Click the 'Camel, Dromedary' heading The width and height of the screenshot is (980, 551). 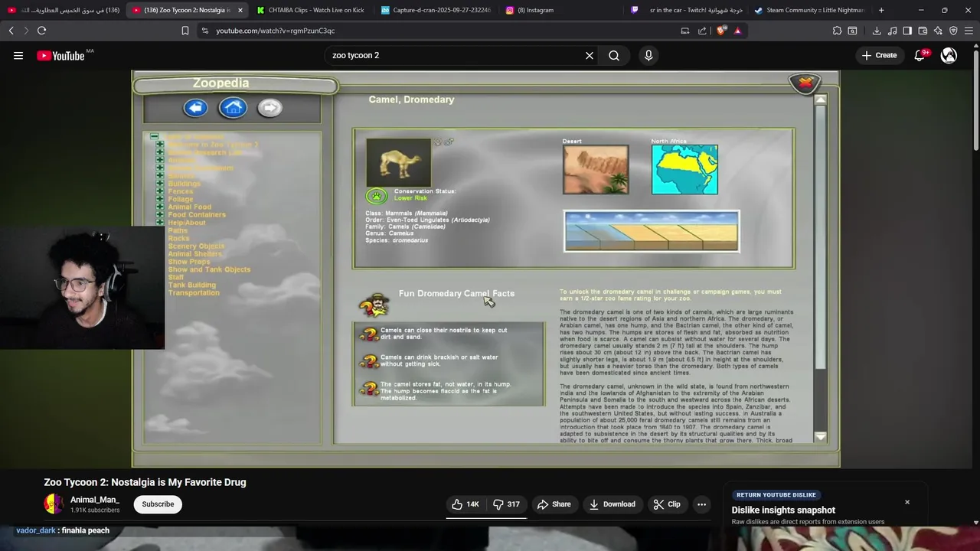click(x=411, y=99)
